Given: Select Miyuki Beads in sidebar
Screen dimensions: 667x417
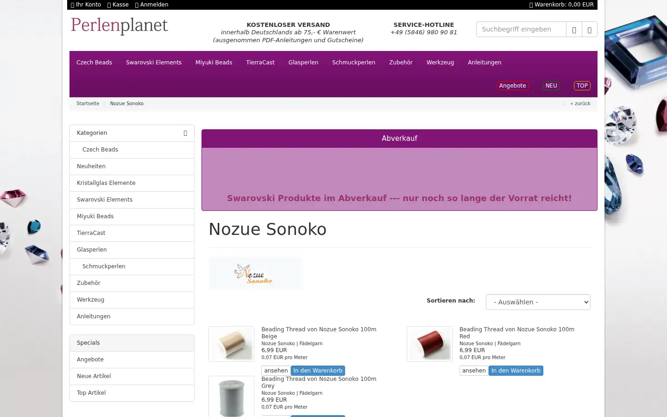Looking at the screenshot, I should (132, 216).
